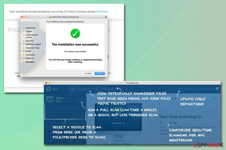Click the VirusBarrier window title
The image size is (226, 150).
pos(132,83)
